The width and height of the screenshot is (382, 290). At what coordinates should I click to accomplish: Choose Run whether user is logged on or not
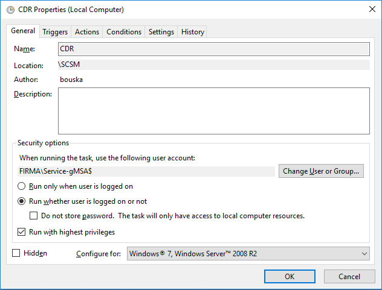(22, 201)
